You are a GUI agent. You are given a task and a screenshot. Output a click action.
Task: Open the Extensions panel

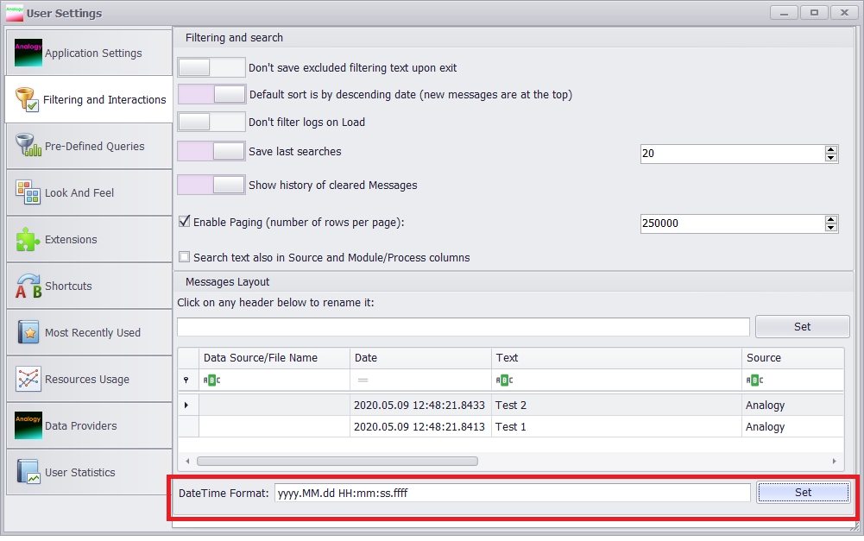(x=86, y=239)
